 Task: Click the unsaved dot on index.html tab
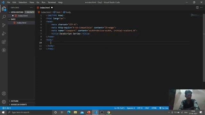coord(52,8)
